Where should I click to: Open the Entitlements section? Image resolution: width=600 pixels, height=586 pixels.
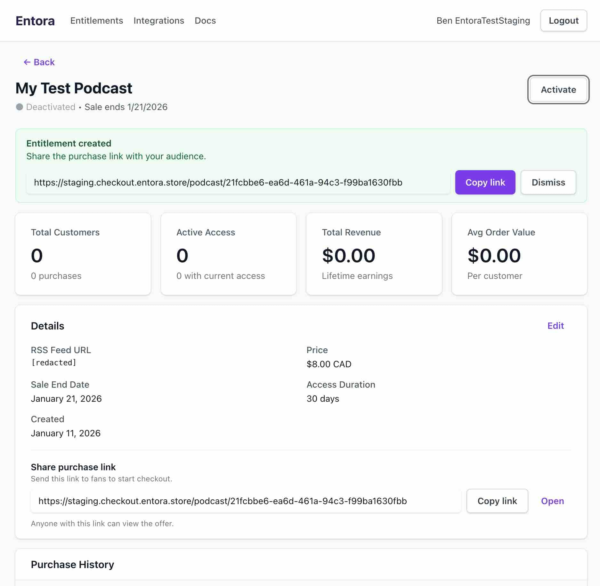click(x=96, y=20)
